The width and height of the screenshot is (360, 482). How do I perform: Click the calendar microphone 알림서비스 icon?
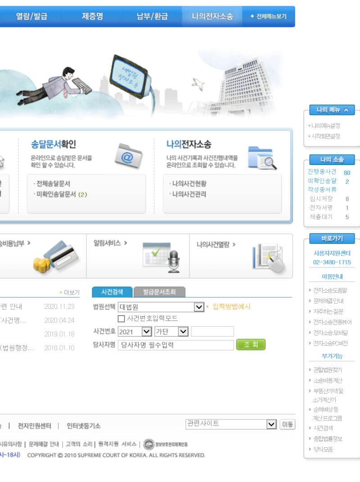162,257
